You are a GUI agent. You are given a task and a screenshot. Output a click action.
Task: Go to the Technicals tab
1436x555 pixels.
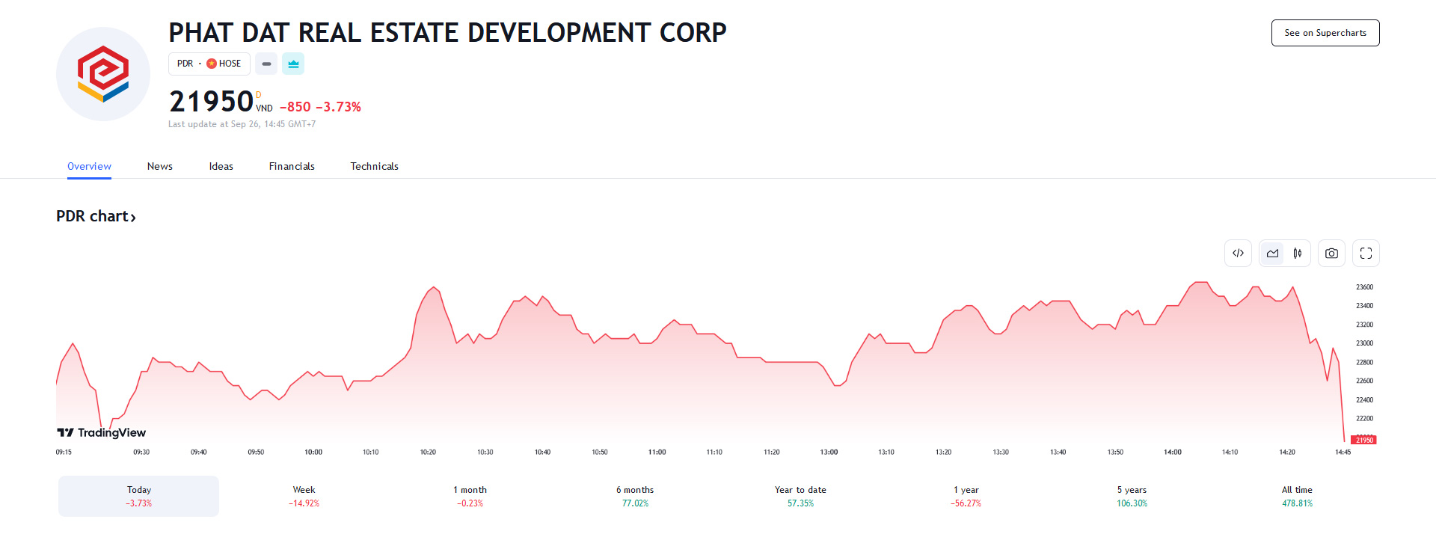coord(374,166)
